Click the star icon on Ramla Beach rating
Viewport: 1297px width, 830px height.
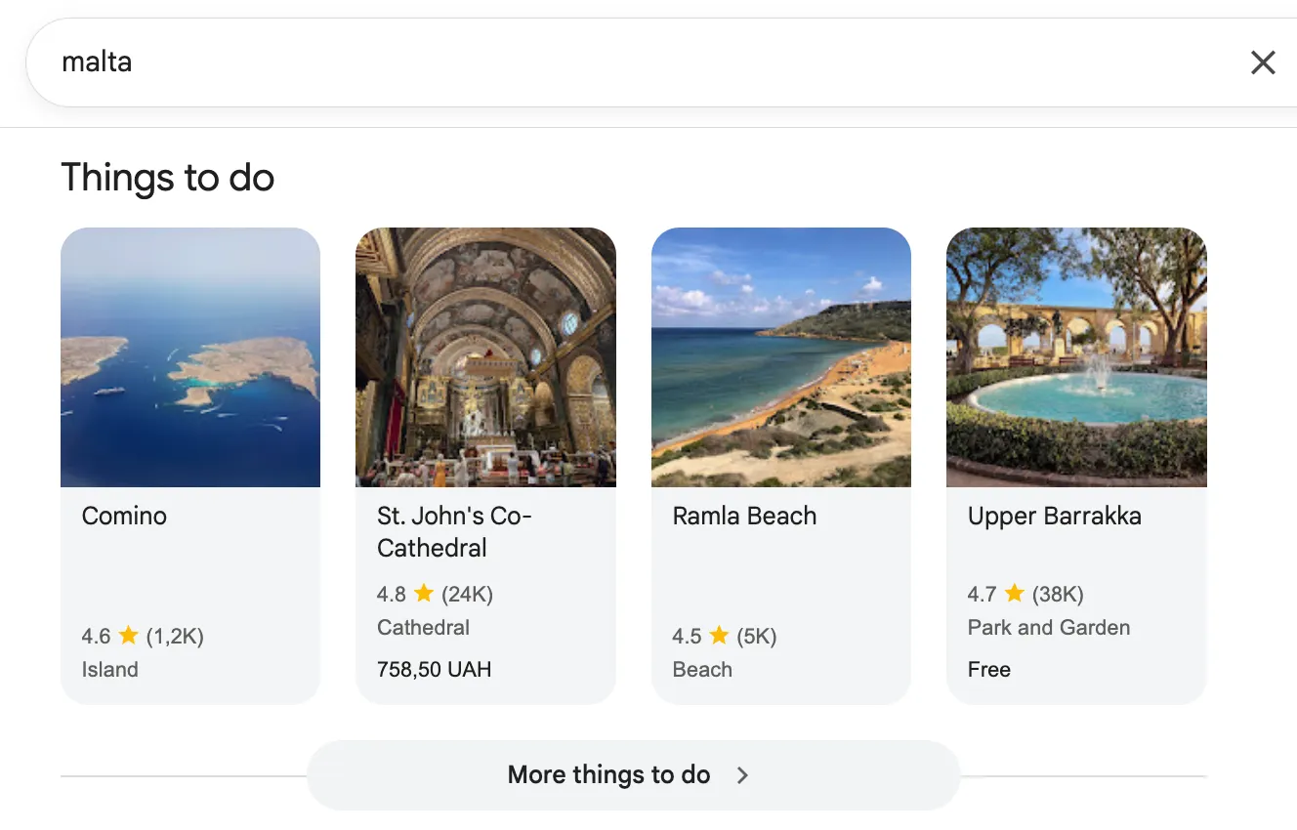pyautogui.click(x=719, y=636)
